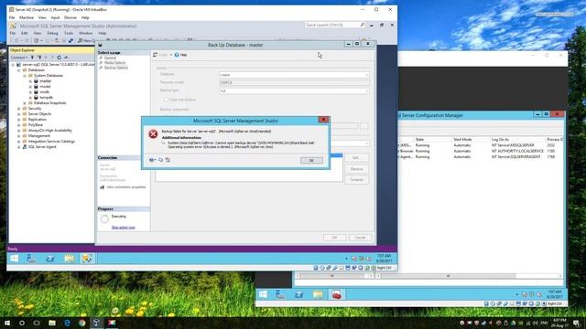Open Chrome from the host taskbar
This screenshot has width=586, height=329.
81,323
